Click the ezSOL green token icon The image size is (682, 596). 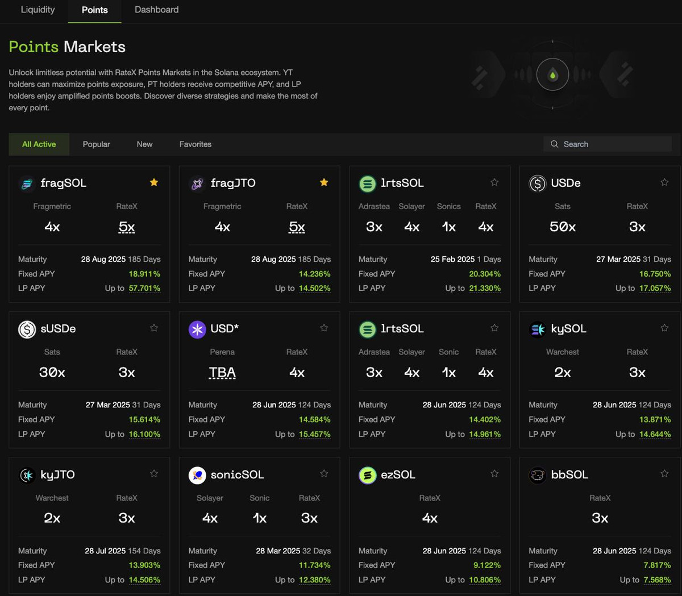367,475
